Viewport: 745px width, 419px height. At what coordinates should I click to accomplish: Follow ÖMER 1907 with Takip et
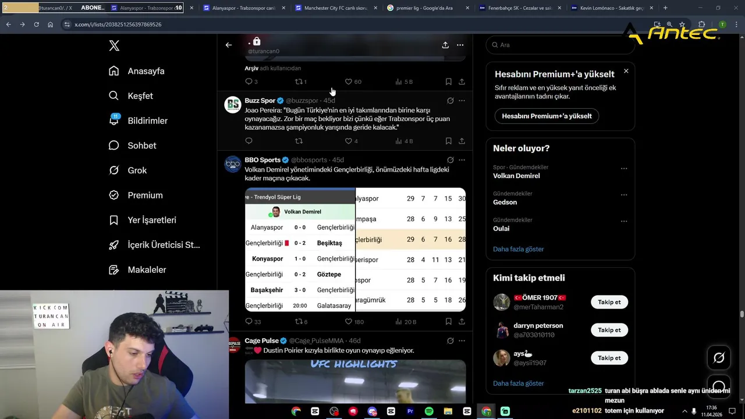[x=609, y=302]
